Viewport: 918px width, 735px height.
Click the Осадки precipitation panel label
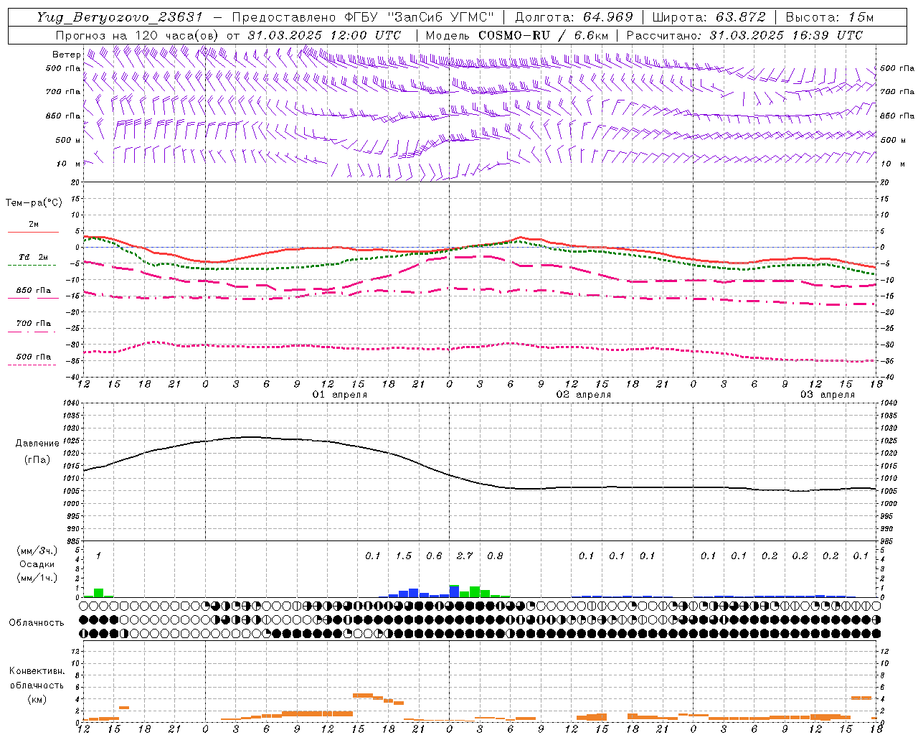click(37, 564)
